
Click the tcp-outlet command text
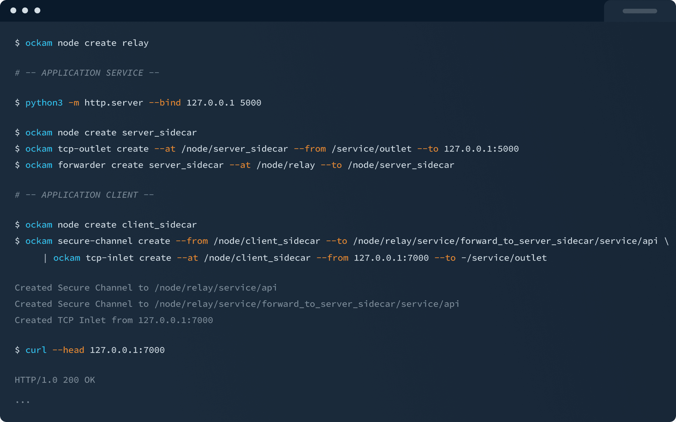coord(84,149)
